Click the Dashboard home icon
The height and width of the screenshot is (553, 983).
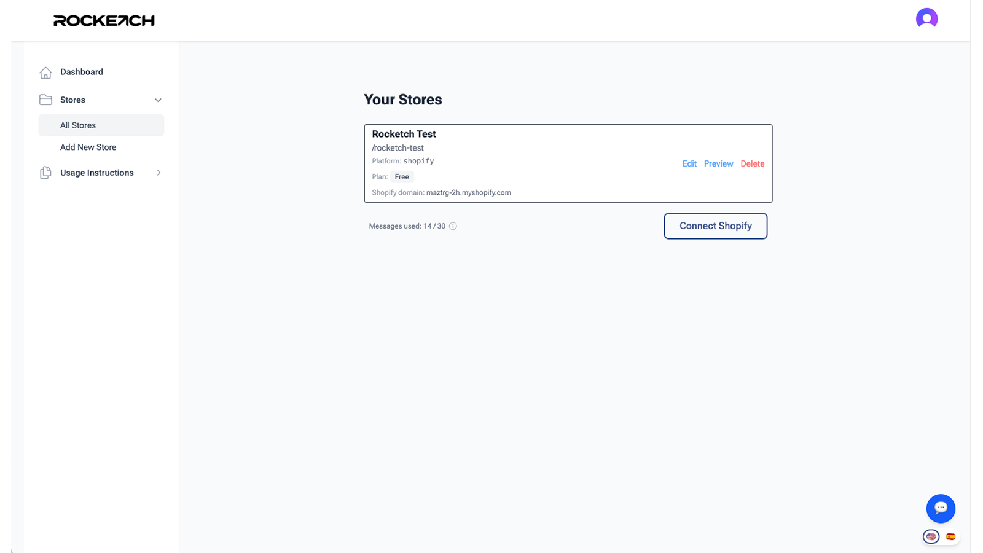(x=45, y=73)
